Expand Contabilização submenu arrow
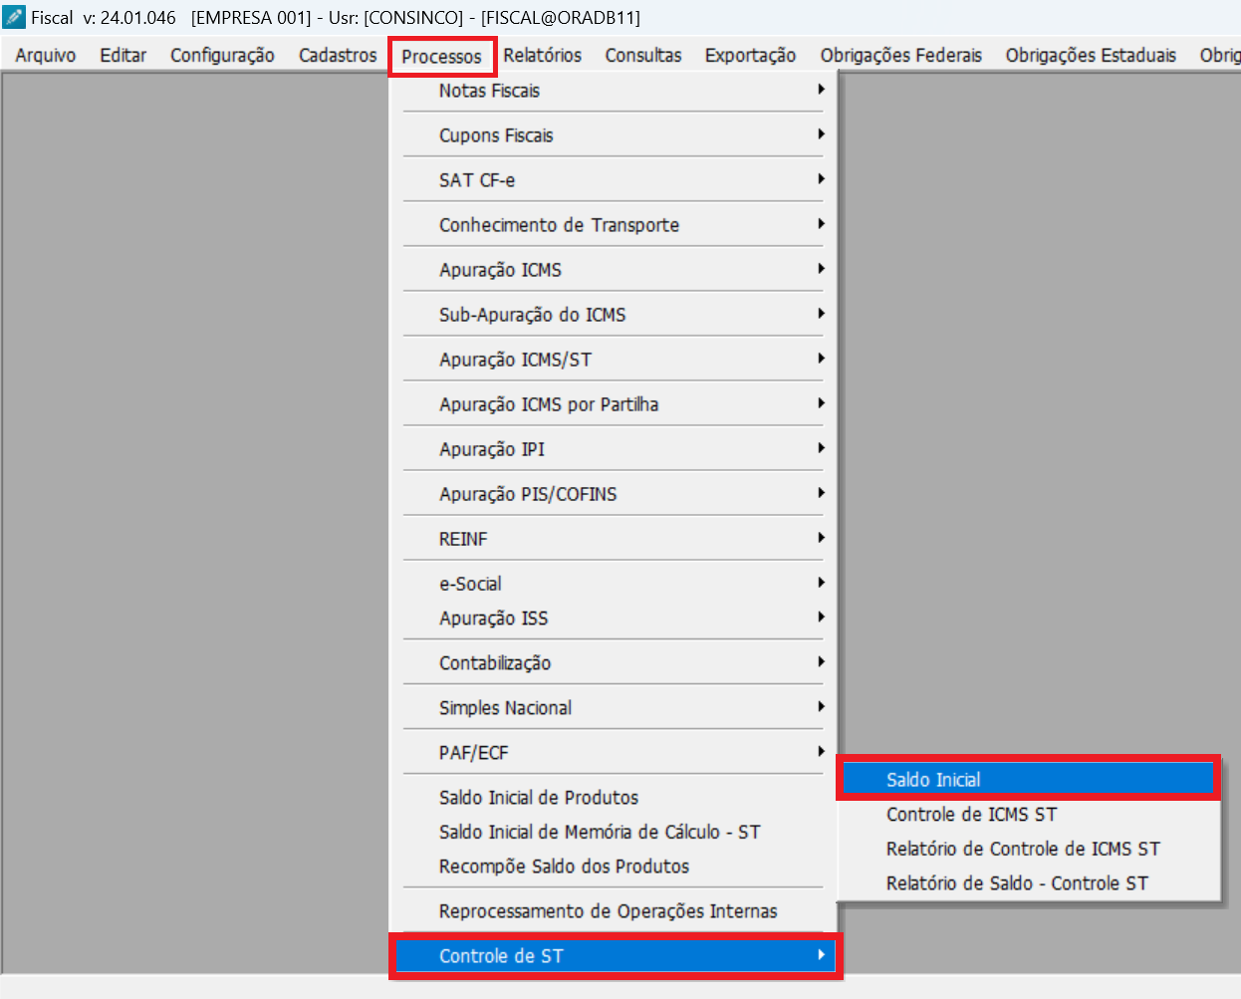This screenshot has height=999, width=1241. tap(821, 662)
